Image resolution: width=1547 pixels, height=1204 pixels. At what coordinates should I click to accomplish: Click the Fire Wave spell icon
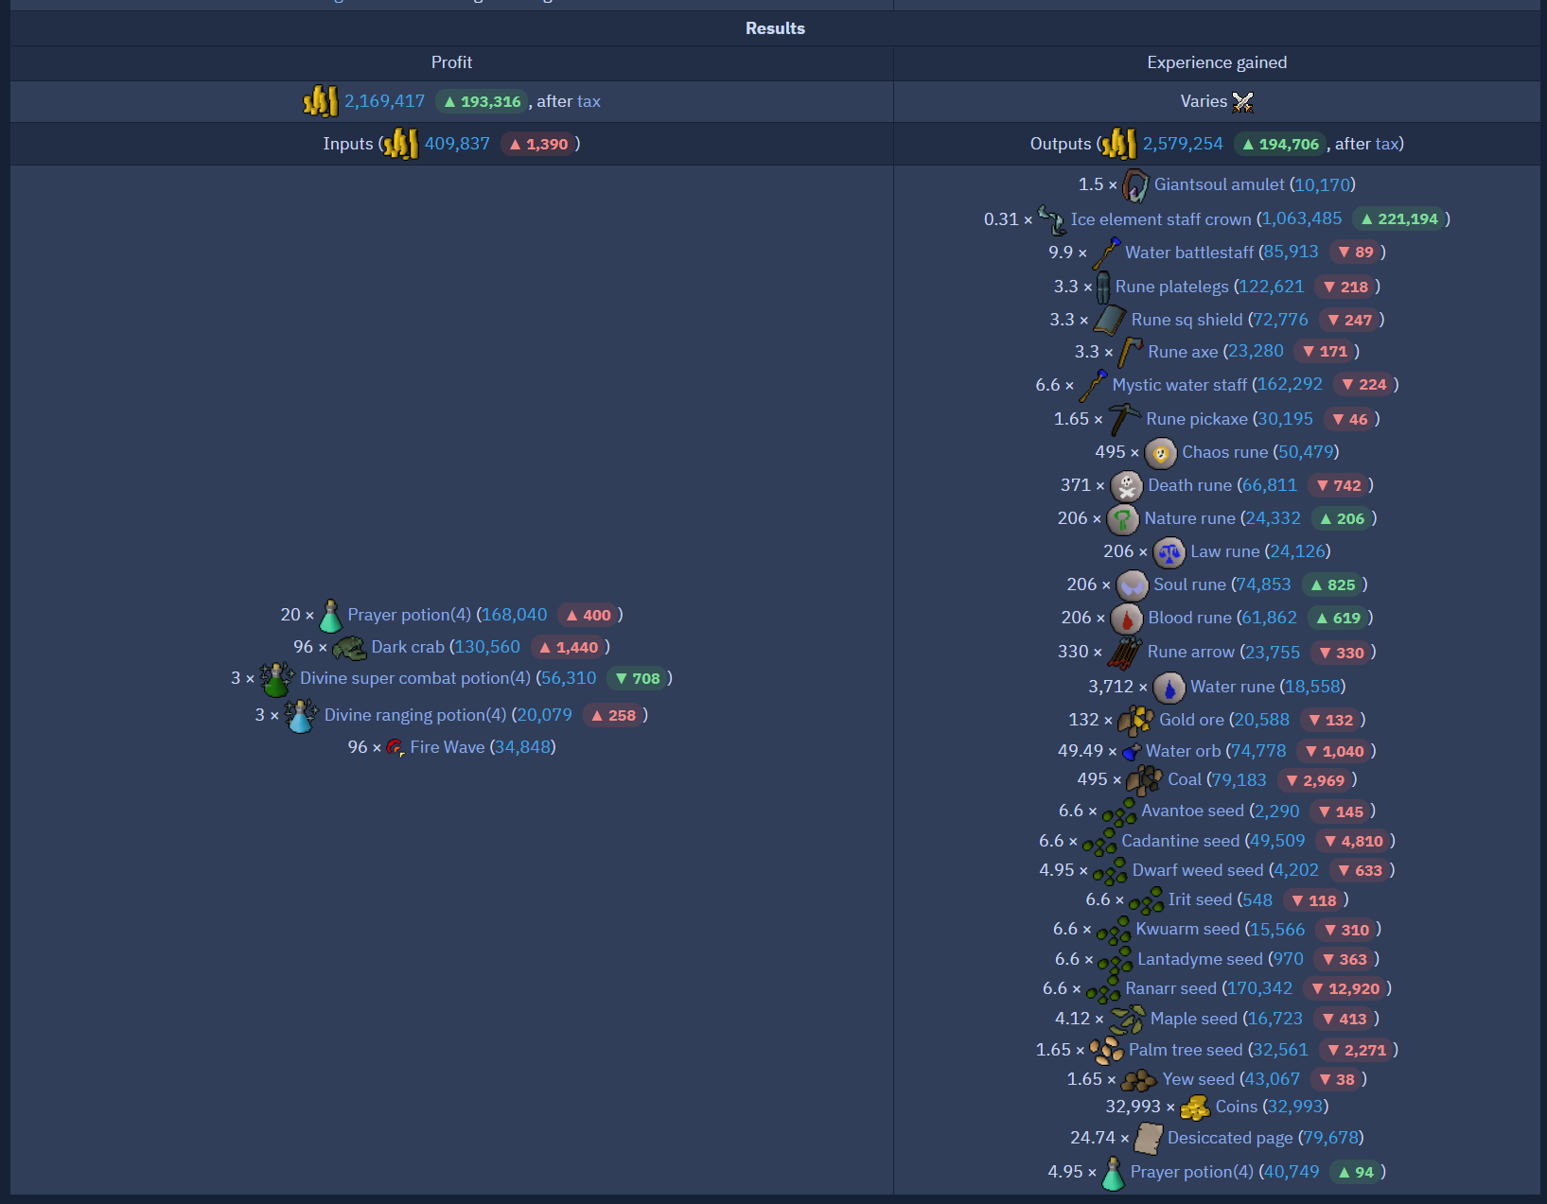[x=396, y=748]
